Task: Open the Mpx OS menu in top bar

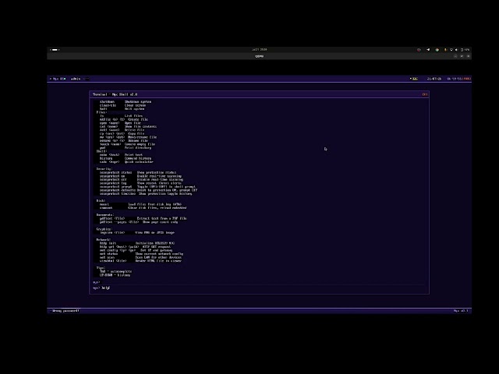Action: (58, 79)
